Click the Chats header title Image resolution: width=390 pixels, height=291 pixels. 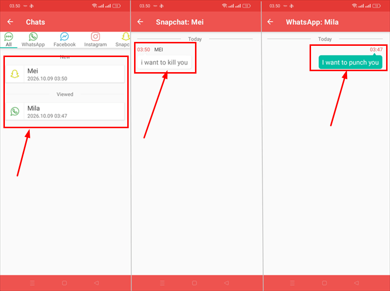36,22
